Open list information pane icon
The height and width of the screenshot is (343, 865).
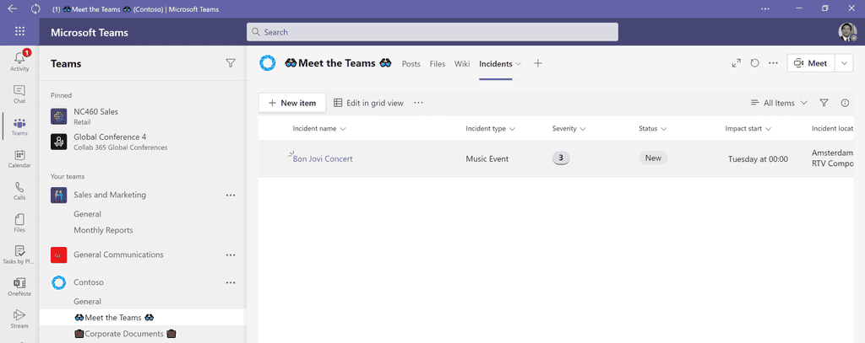click(x=845, y=103)
